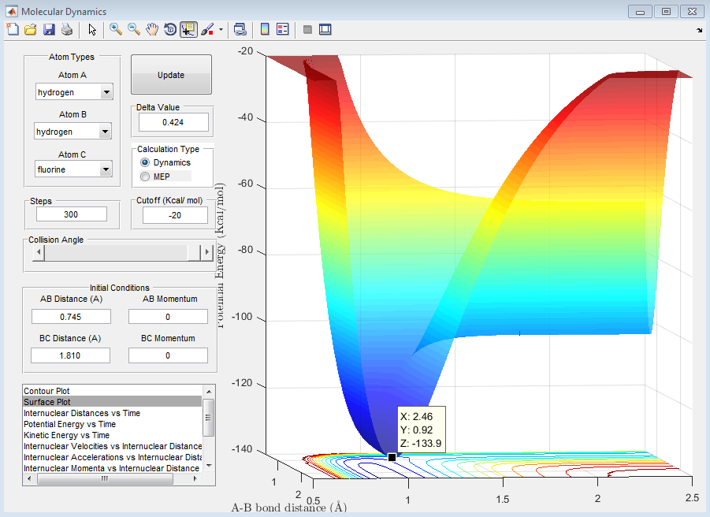The height and width of the screenshot is (517, 710).
Task: Open the Atom A dropdown
Action: click(x=106, y=92)
